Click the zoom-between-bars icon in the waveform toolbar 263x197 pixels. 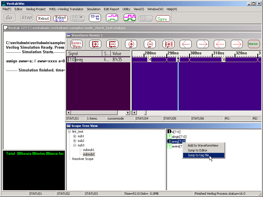coord(169,44)
